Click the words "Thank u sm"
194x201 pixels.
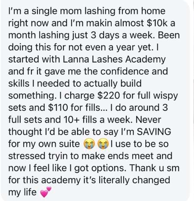coord(154,168)
